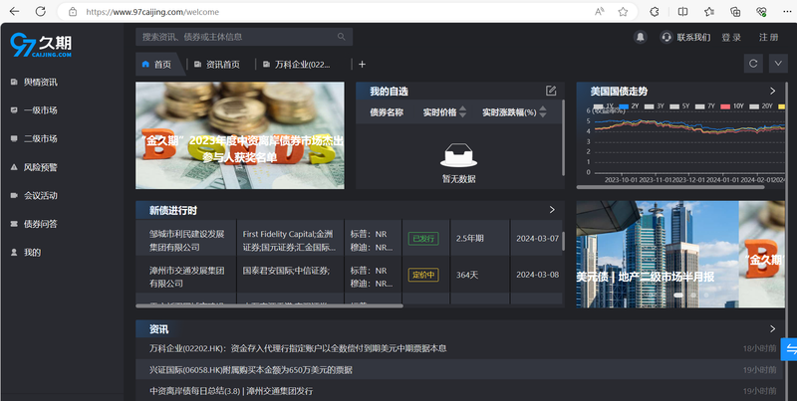Screen dimensions: 797x401
Task: Edit 我的自选 watchlist pencil icon
Action: 551,91
